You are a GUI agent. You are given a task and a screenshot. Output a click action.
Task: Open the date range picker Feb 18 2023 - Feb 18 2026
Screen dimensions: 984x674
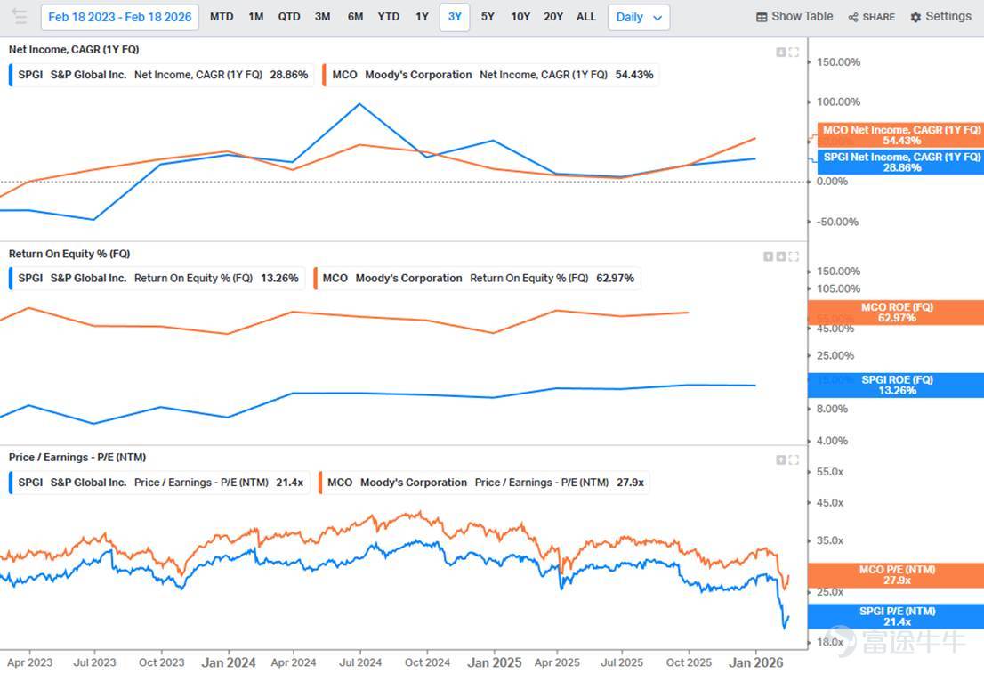pyautogui.click(x=120, y=18)
